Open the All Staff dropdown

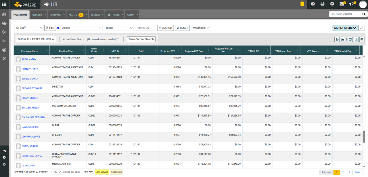[x=29, y=28]
